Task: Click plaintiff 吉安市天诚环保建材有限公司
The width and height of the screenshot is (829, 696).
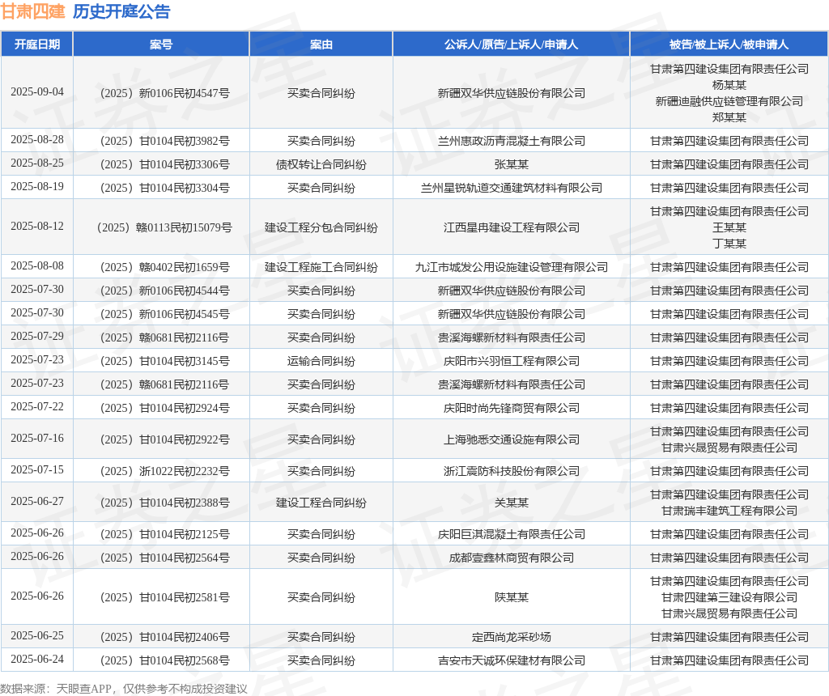Action: point(512,660)
